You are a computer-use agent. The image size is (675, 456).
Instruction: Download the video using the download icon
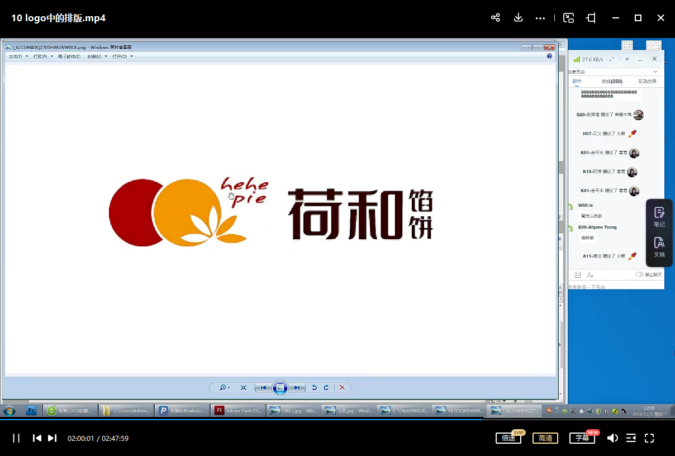(x=518, y=18)
